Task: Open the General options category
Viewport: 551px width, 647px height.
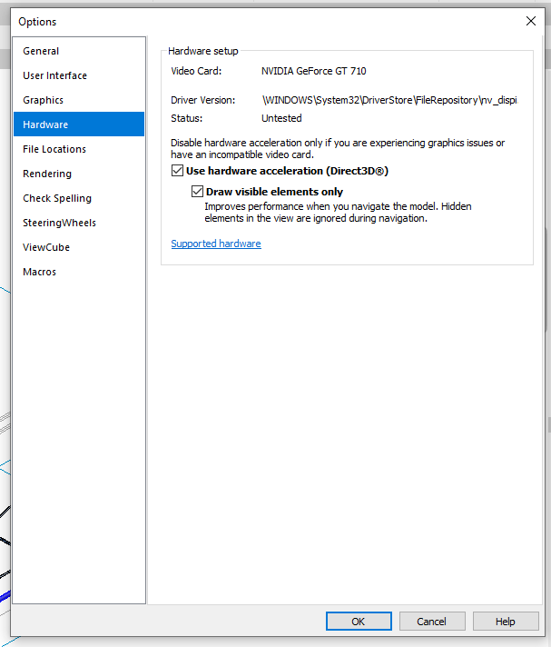Action: 79,51
